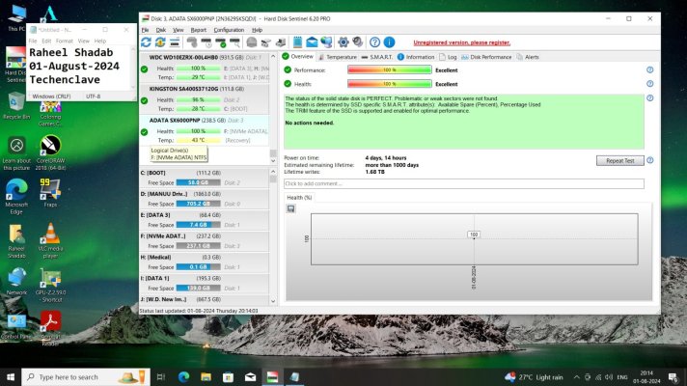This screenshot has width=687, height=386.
Task: Click the Health 100% bar in Overview
Action: (390, 84)
